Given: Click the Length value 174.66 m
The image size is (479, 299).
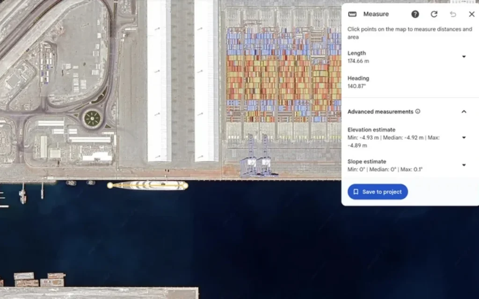Looking at the screenshot, I should coord(358,61).
